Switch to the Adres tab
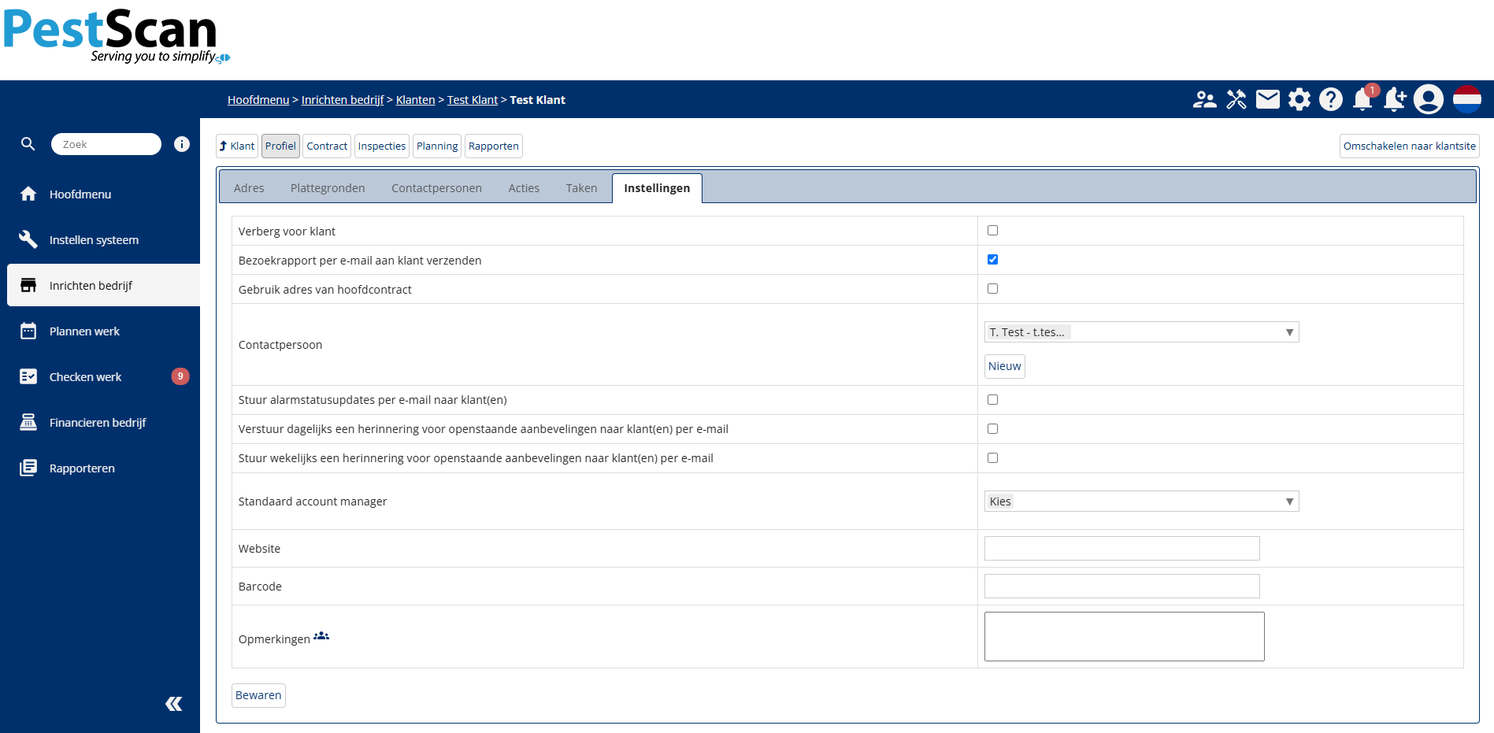The width and height of the screenshot is (1494, 733). pos(249,188)
